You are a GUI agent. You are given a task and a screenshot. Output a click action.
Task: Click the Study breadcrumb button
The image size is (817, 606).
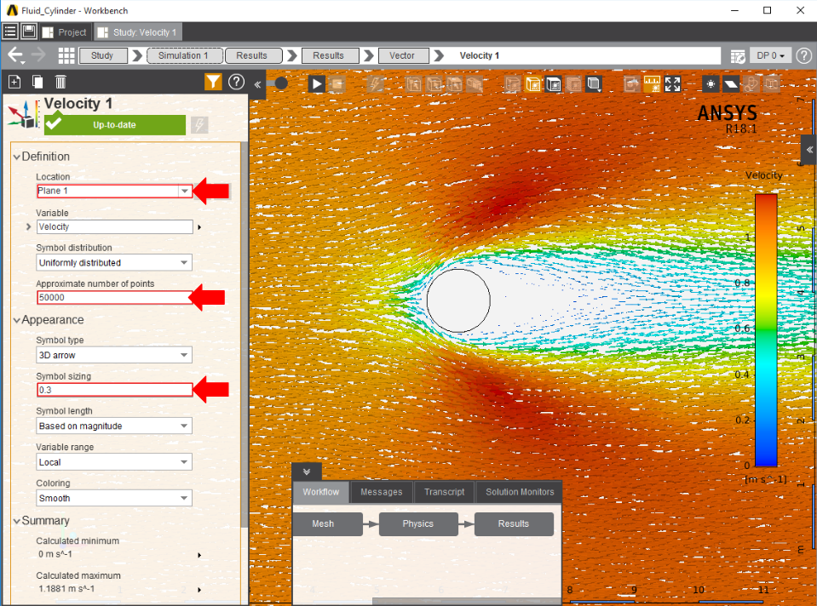click(102, 55)
